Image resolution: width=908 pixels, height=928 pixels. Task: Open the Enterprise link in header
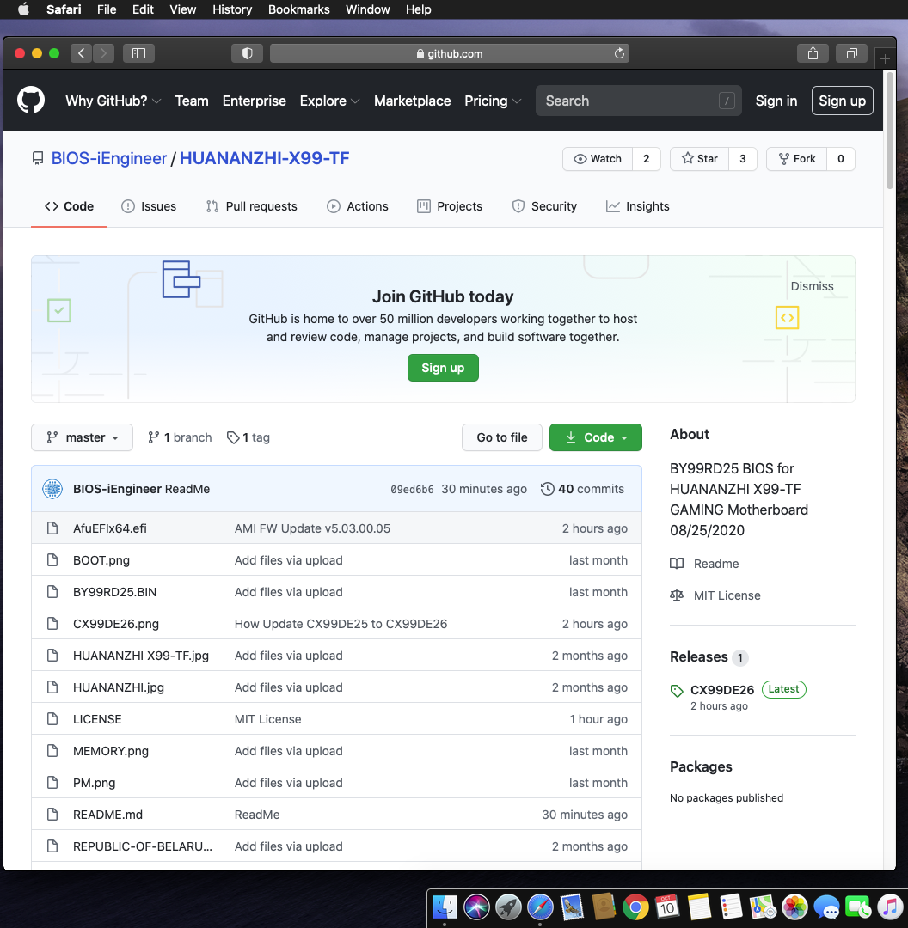click(x=255, y=101)
